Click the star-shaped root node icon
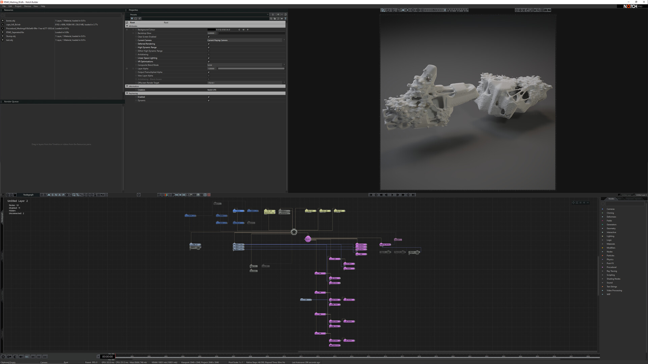 click(x=294, y=232)
